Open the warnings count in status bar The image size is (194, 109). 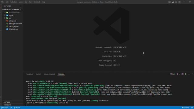19,108
